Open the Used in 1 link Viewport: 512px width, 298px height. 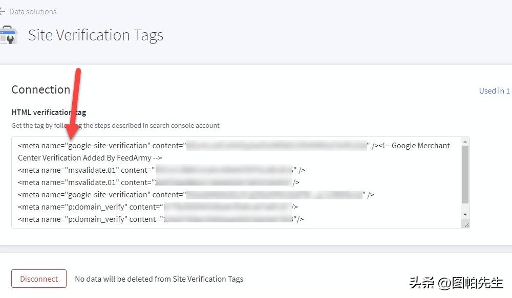point(494,90)
